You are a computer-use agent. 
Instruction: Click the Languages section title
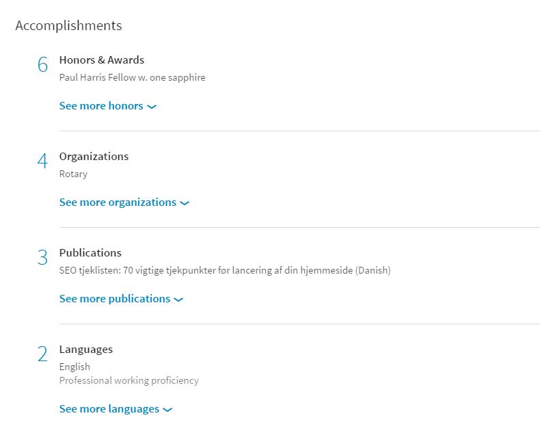pyautogui.click(x=86, y=350)
